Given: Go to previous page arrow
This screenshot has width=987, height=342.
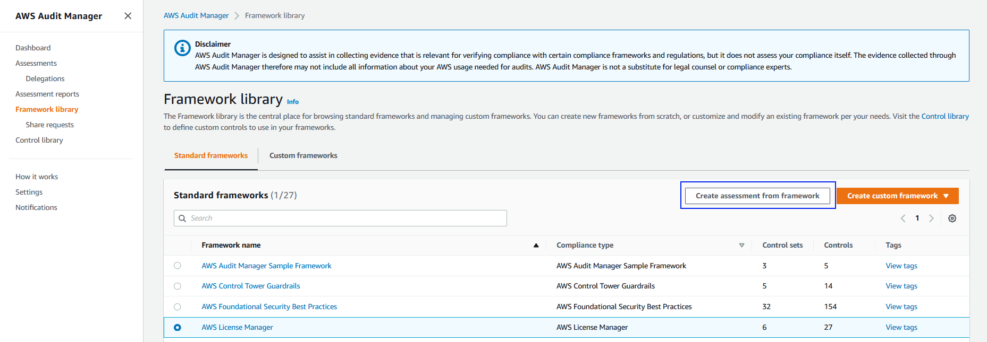Looking at the screenshot, I should click(x=902, y=218).
